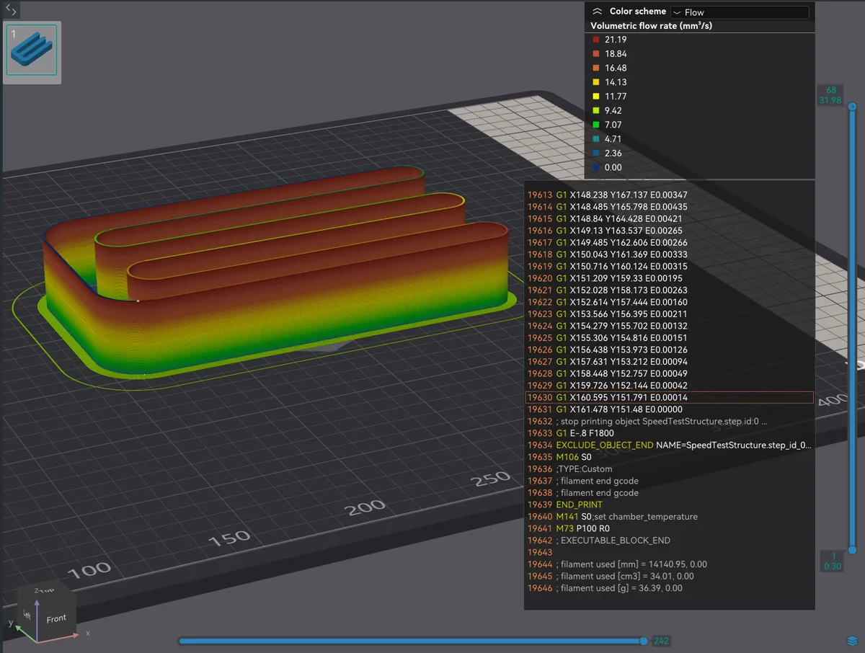Select G-code line 19619
865x653 pixels.
(x=669, y=266)
